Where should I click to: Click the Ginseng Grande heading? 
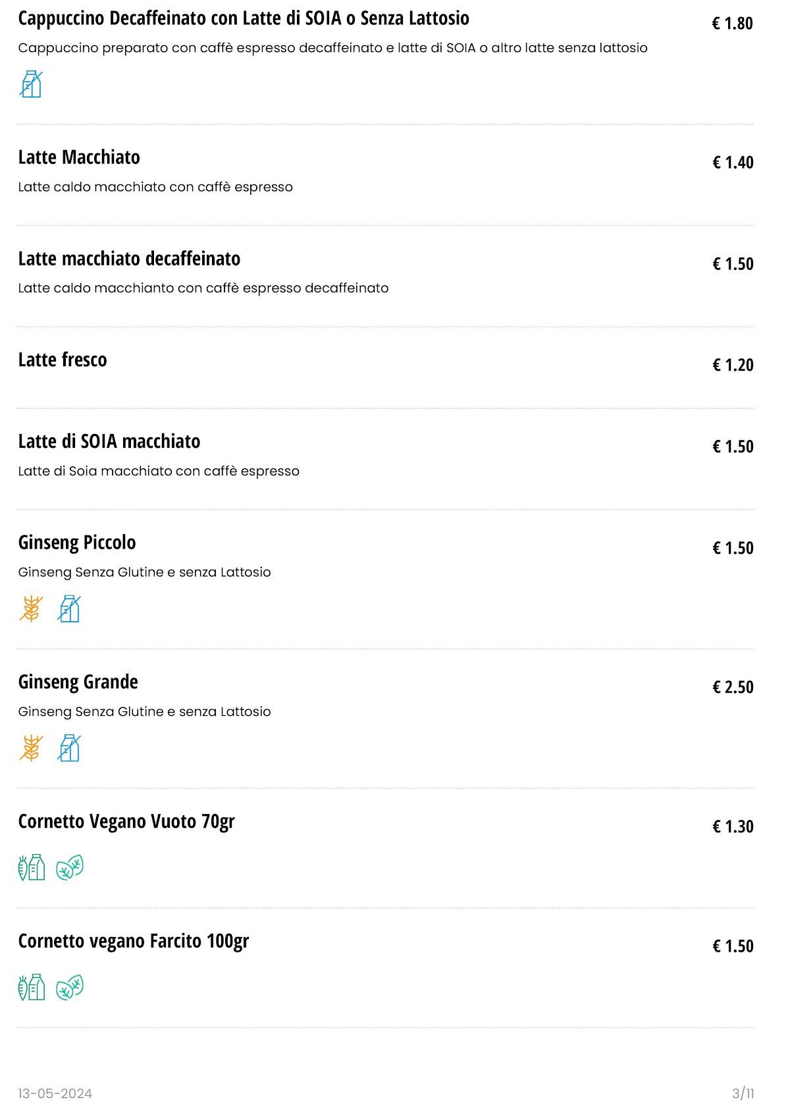[x=78, y=682]
